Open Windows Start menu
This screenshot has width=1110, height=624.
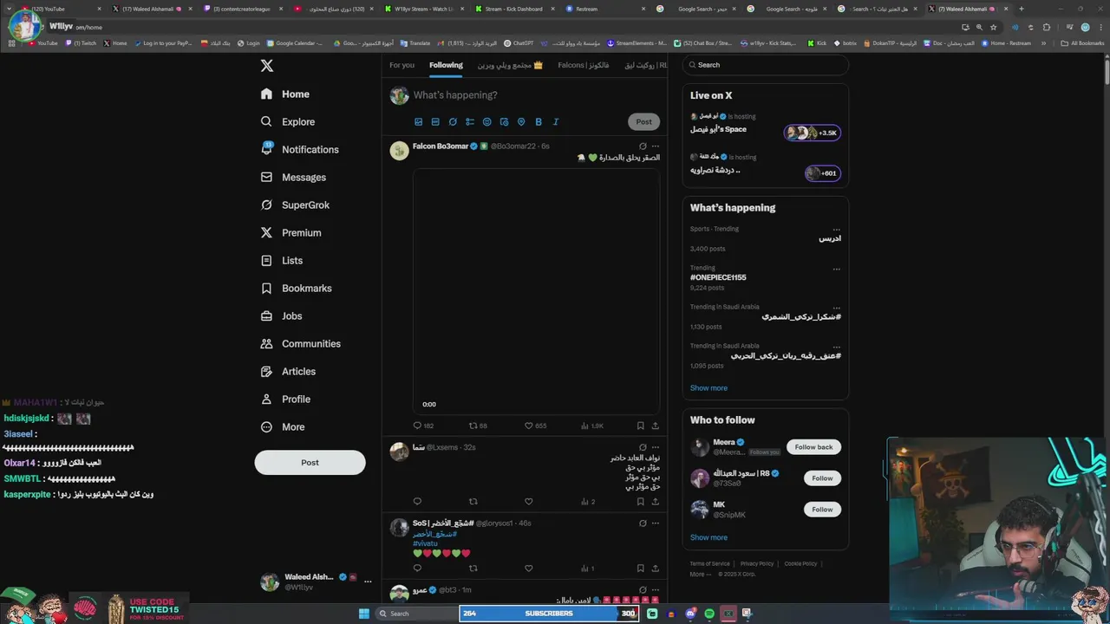click(x=364, y=614)
